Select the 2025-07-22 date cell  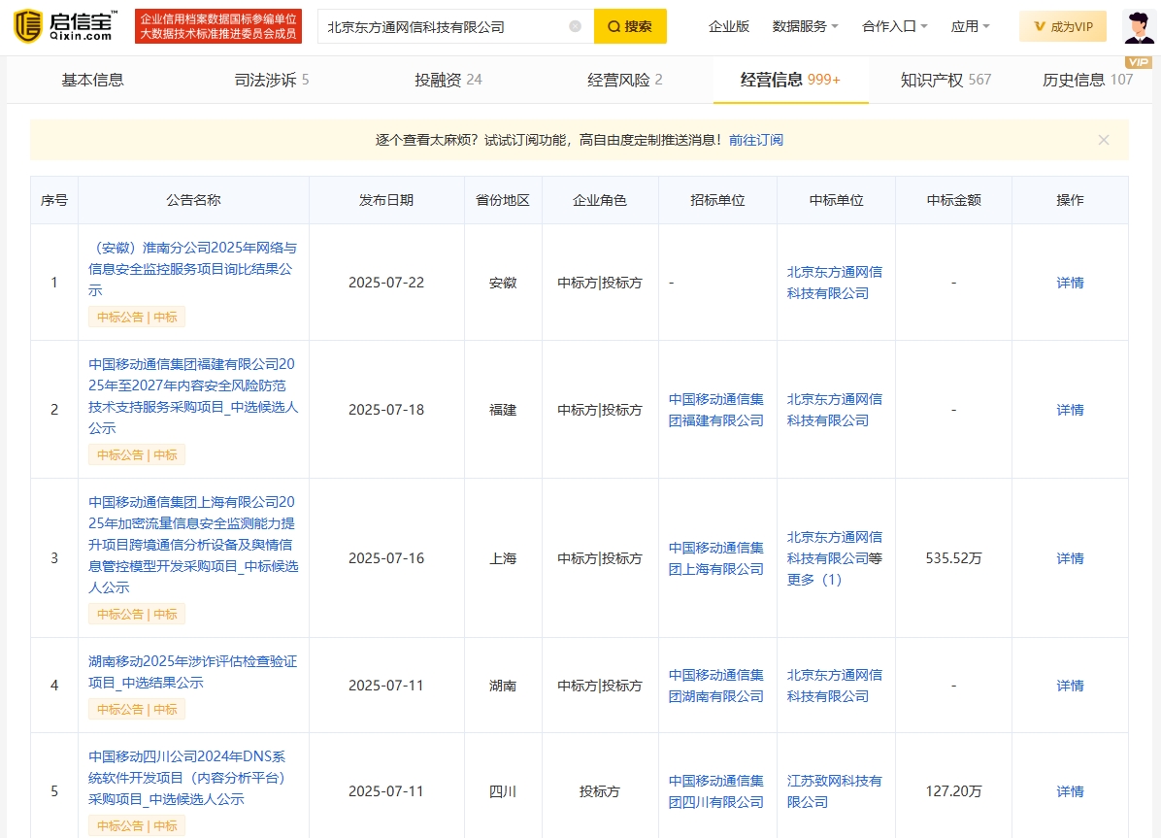tap(386, 283)
